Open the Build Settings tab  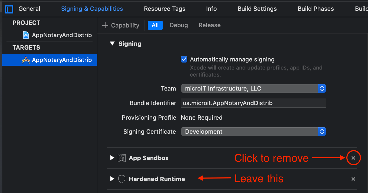(257, 9)
